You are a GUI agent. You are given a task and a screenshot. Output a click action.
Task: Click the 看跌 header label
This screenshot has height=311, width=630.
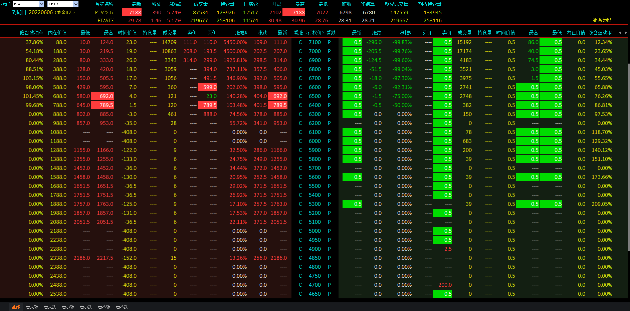tap(331, 33)
